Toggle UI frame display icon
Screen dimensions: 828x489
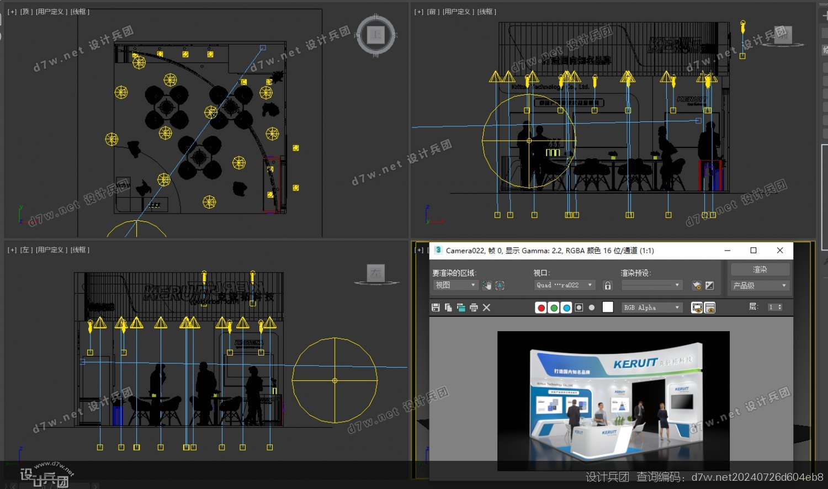pos(710,307)
